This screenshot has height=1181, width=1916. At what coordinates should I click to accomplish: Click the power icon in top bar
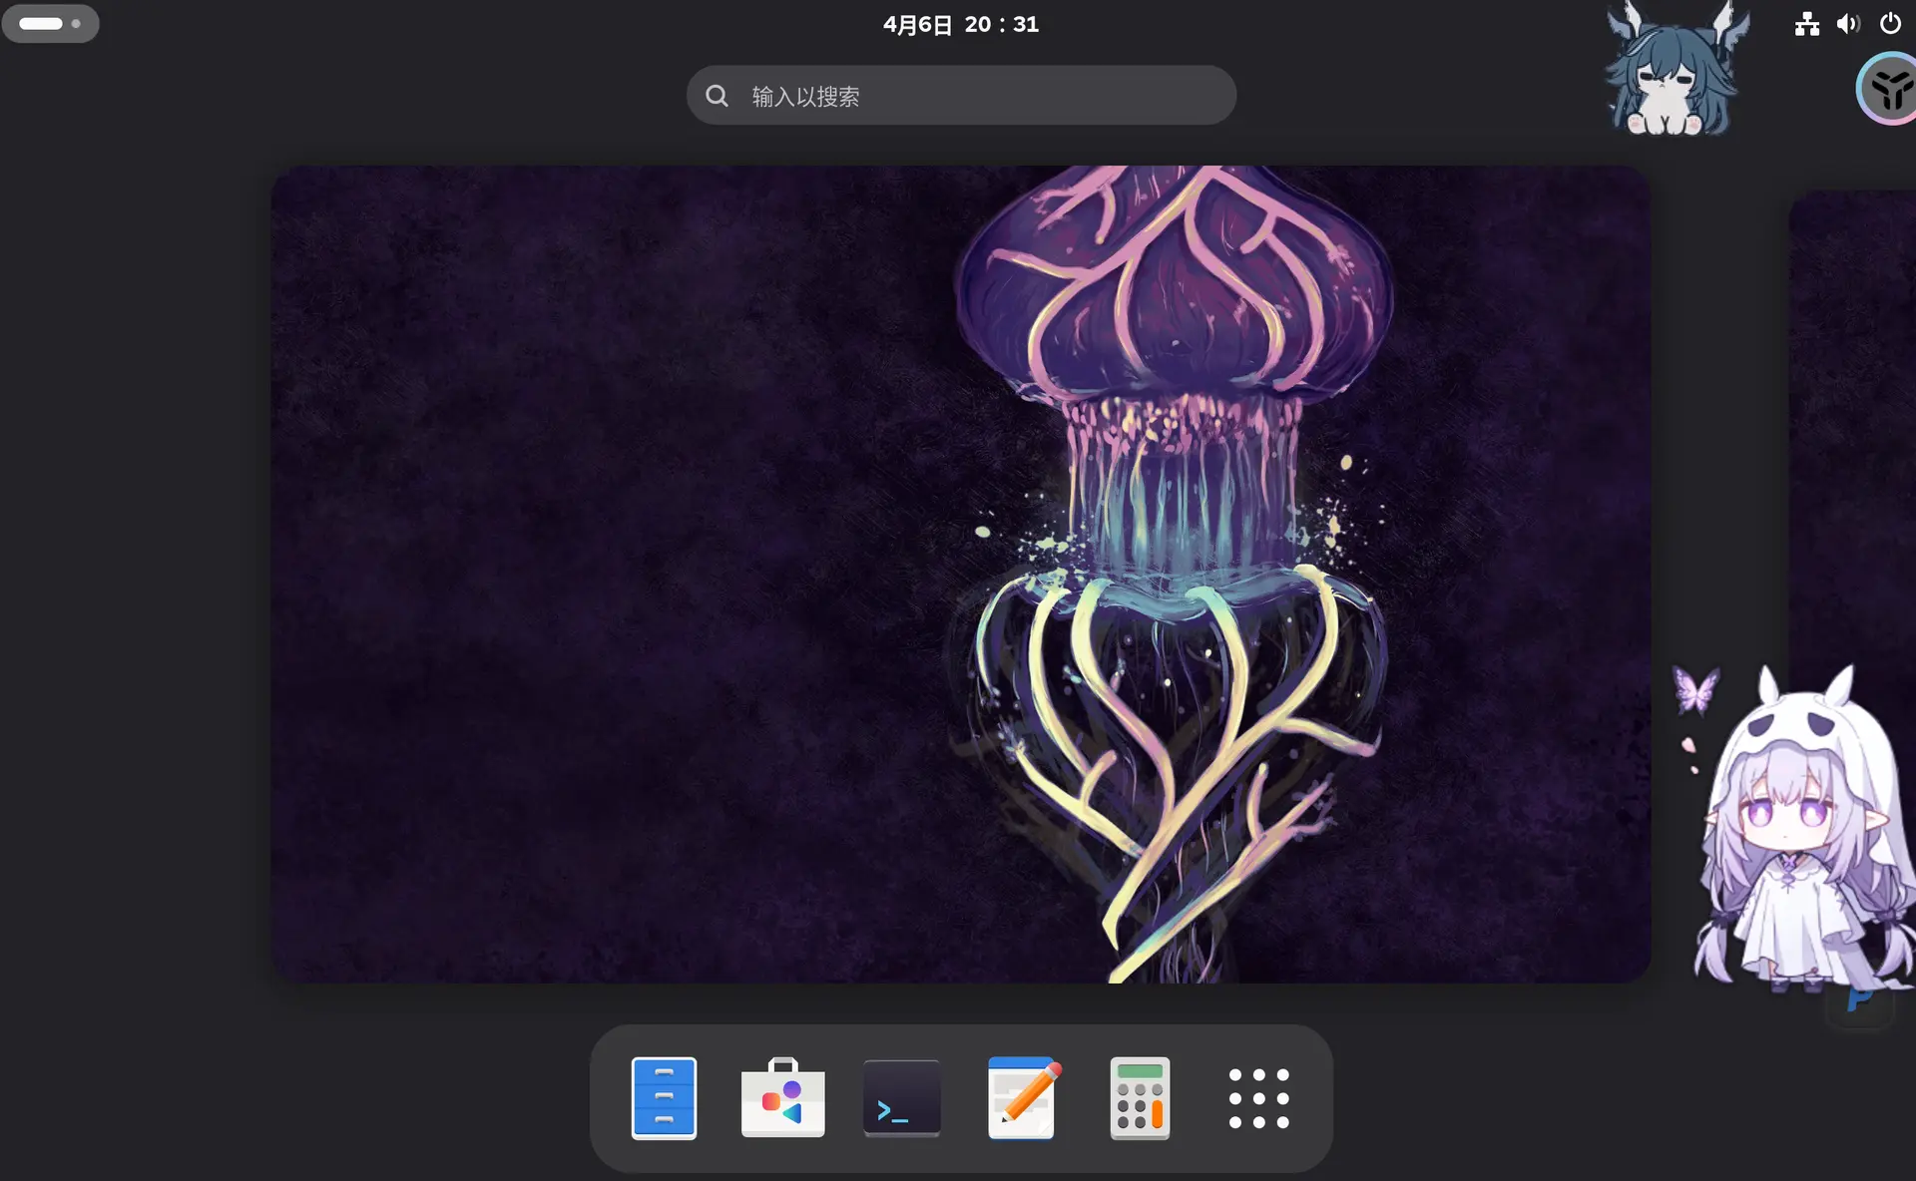1890,24
